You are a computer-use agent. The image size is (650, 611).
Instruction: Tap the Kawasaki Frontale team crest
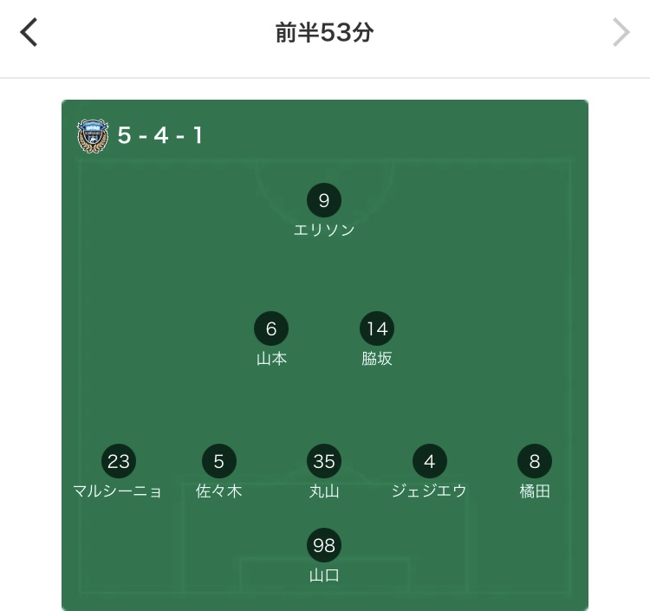pyautogui.click(x=93, y=136)
